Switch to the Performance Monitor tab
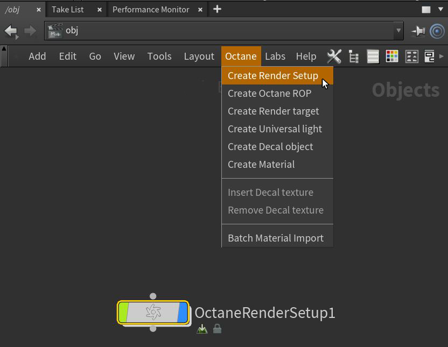Screen dimensions: 448x347 pyautogui.click(x=151, y=9)
